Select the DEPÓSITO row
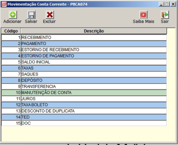 [x=84, y=80]
